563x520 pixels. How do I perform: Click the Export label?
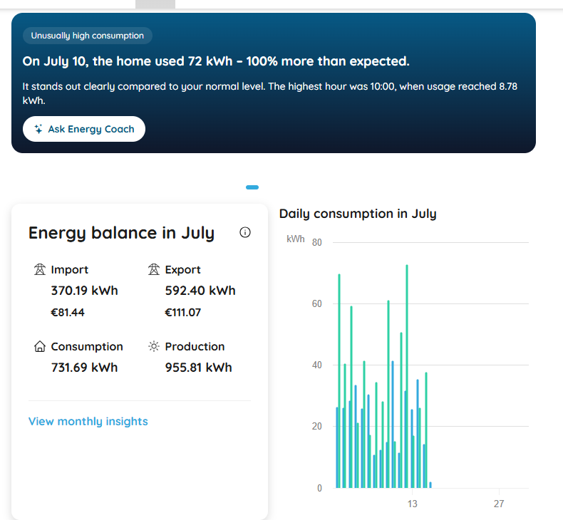pyautogui.click(x=182, y=269)
